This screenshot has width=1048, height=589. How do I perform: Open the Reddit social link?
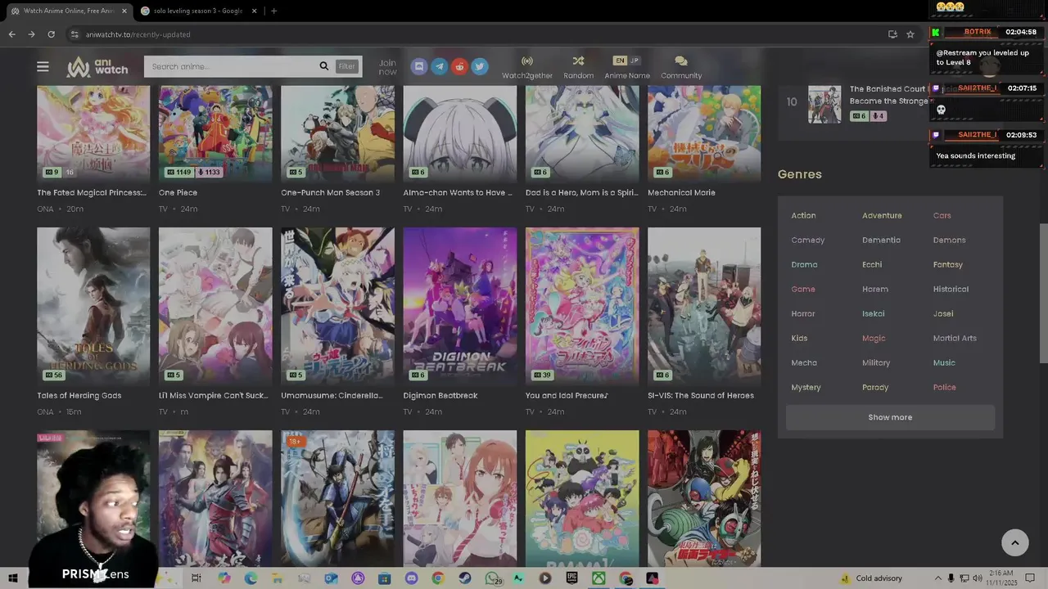(459, 66)
